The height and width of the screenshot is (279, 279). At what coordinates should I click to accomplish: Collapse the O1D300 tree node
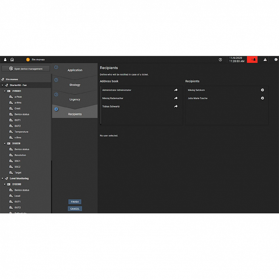(5, 184)
